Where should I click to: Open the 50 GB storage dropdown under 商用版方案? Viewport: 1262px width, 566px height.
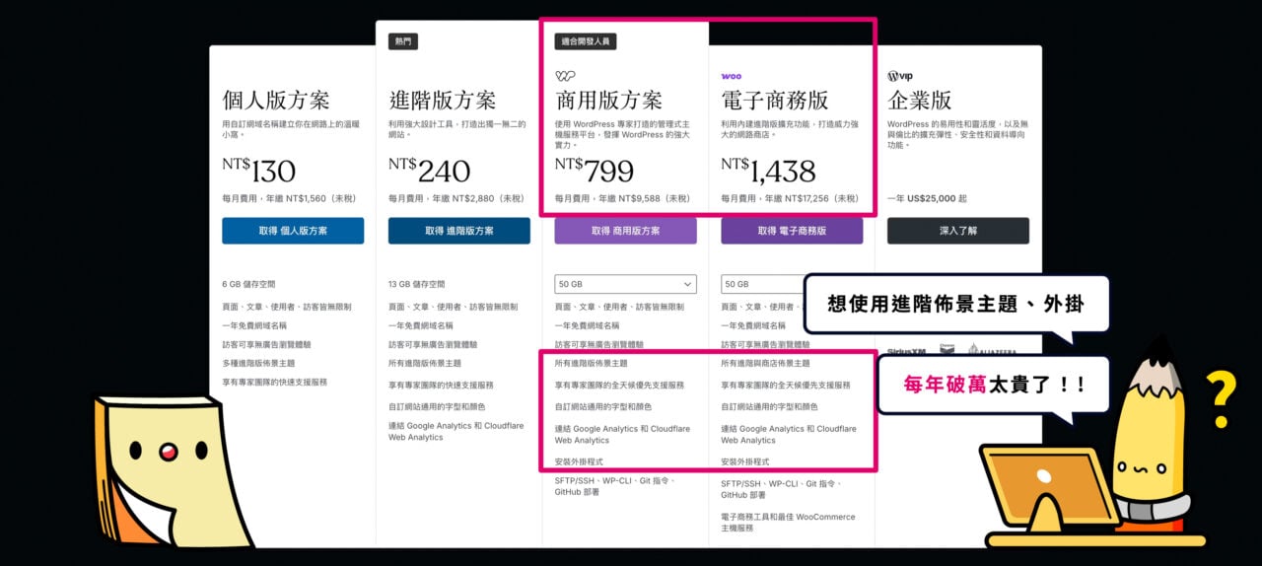[625, 284]
